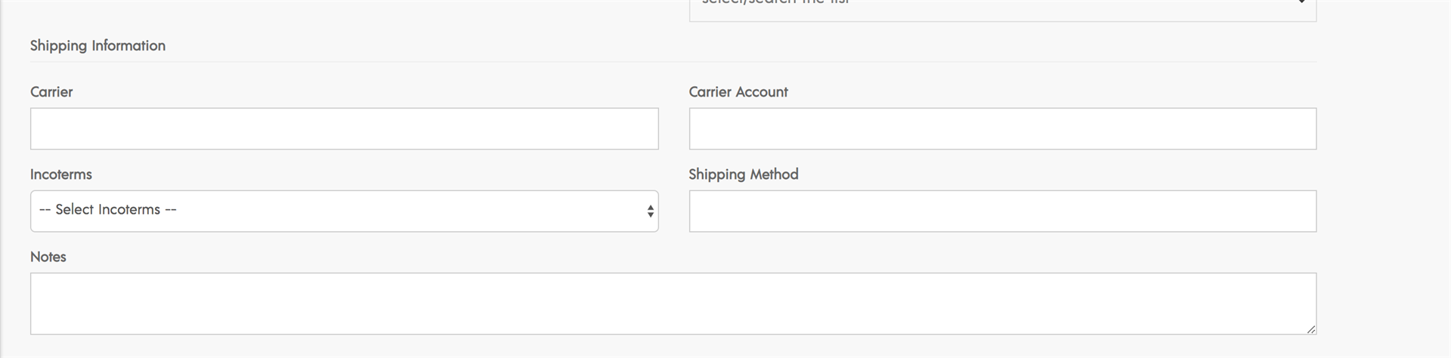This screenshot has height=358, width=1451.
Task: Open the partially visible select/search list dropdown
Action: [x=1002, y=8]
